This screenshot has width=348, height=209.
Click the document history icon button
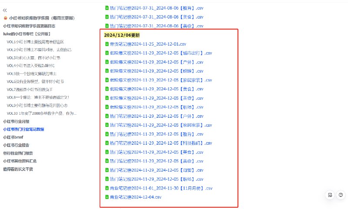[x=330, y=195]
